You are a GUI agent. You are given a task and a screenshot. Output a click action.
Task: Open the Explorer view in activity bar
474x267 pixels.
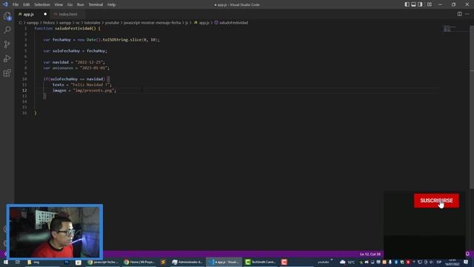(x=7, y=16)
